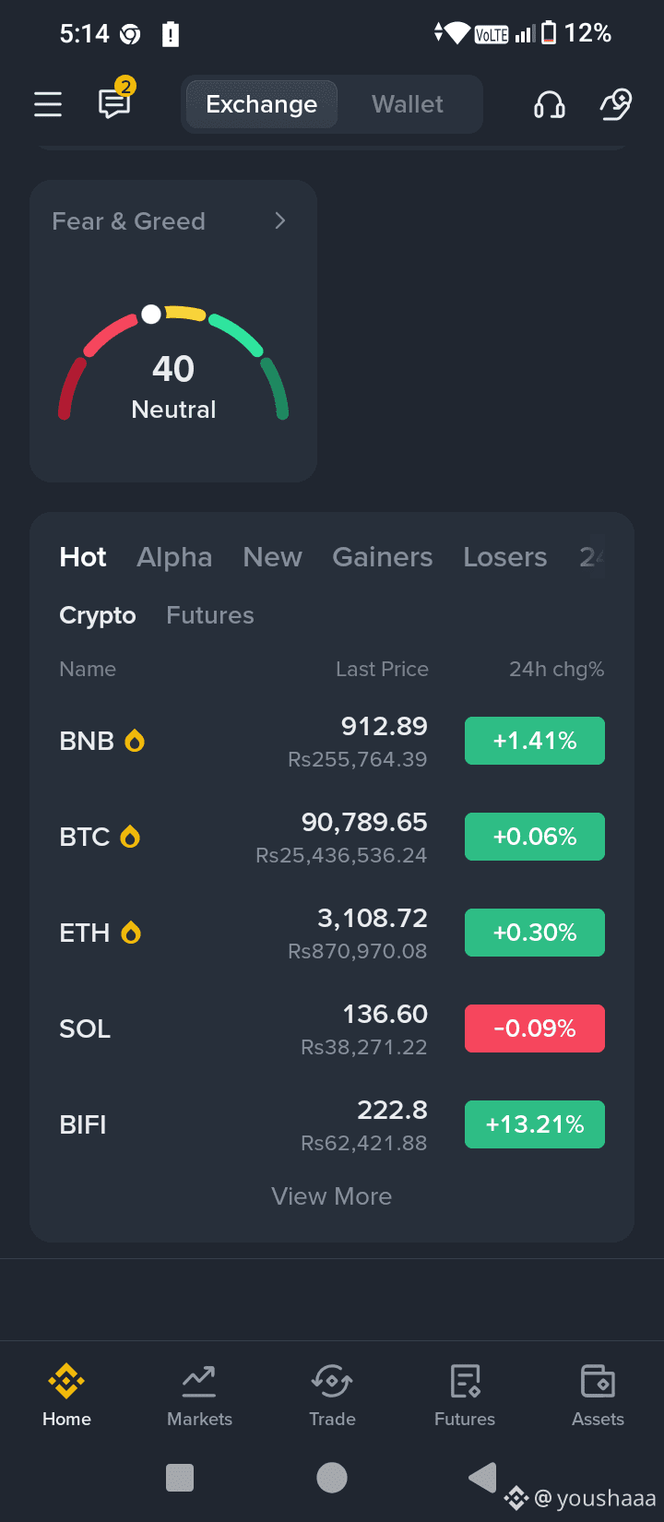Tap the customer support headset icon
Viewport: 664px width, 1522px height.
pos(550,104)
